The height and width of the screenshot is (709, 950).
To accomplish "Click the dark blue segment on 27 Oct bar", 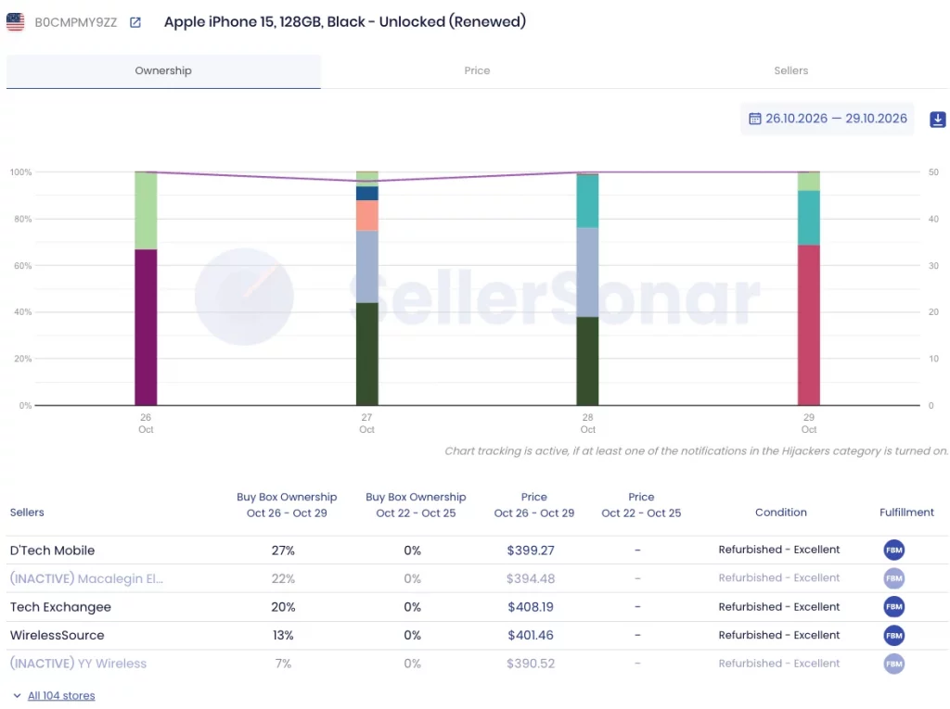I will pos(367,193).
